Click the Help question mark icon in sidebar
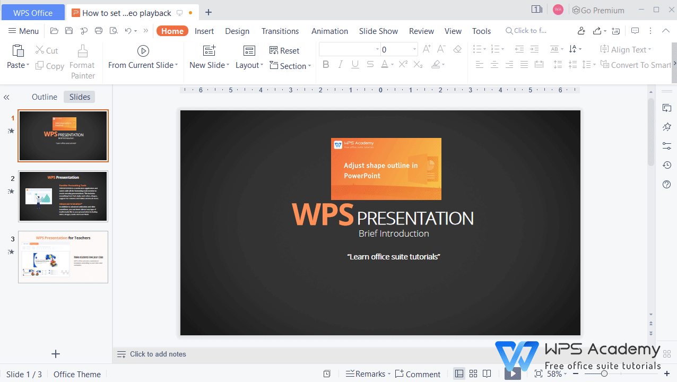Screen dimensions: 677x382 click(x=667, y=185)
